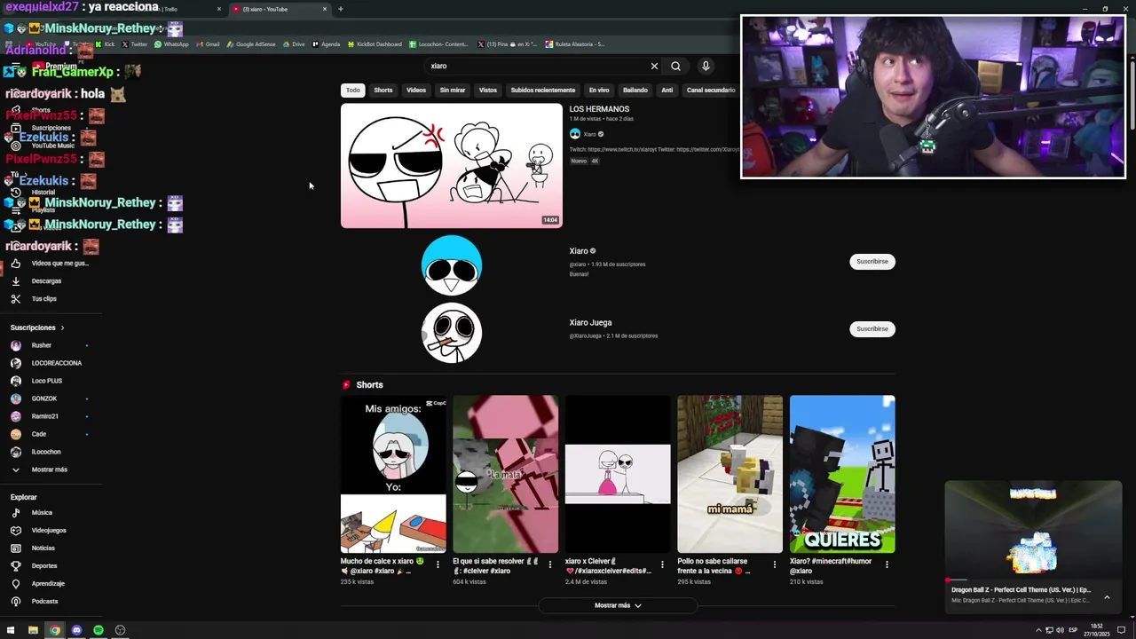This screenshot has width=1136, height=639.
Task: Select the Todo filter chip
Action: 353,90
